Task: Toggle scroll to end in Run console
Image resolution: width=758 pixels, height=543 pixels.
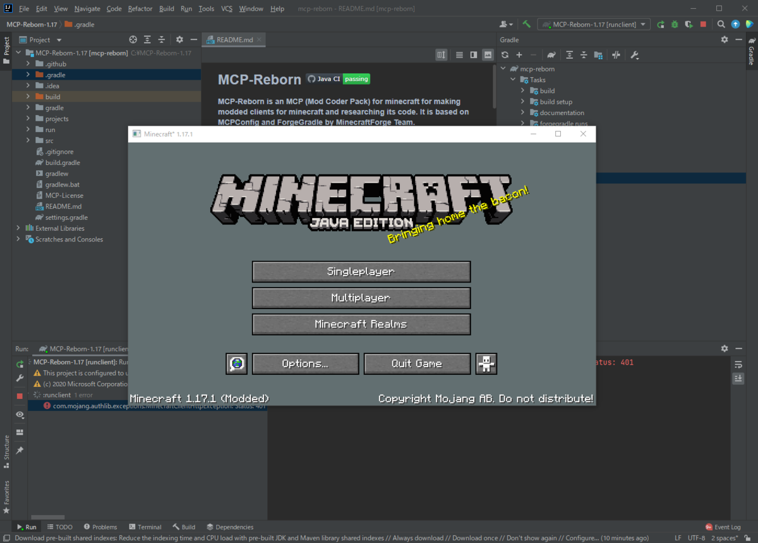Action: 738,378
